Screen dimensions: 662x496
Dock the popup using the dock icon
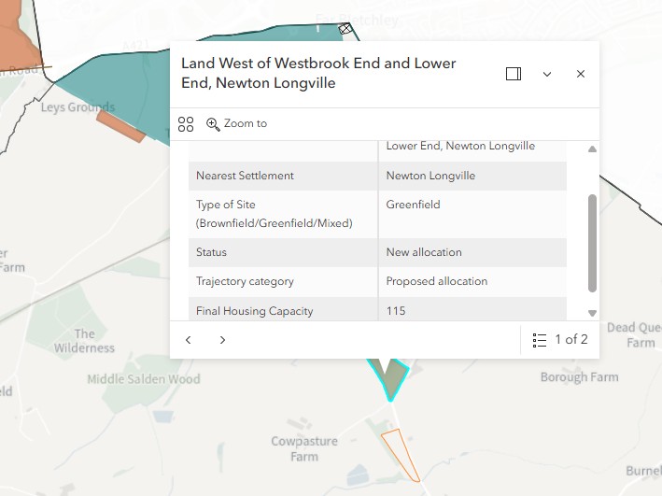(514, 74)
